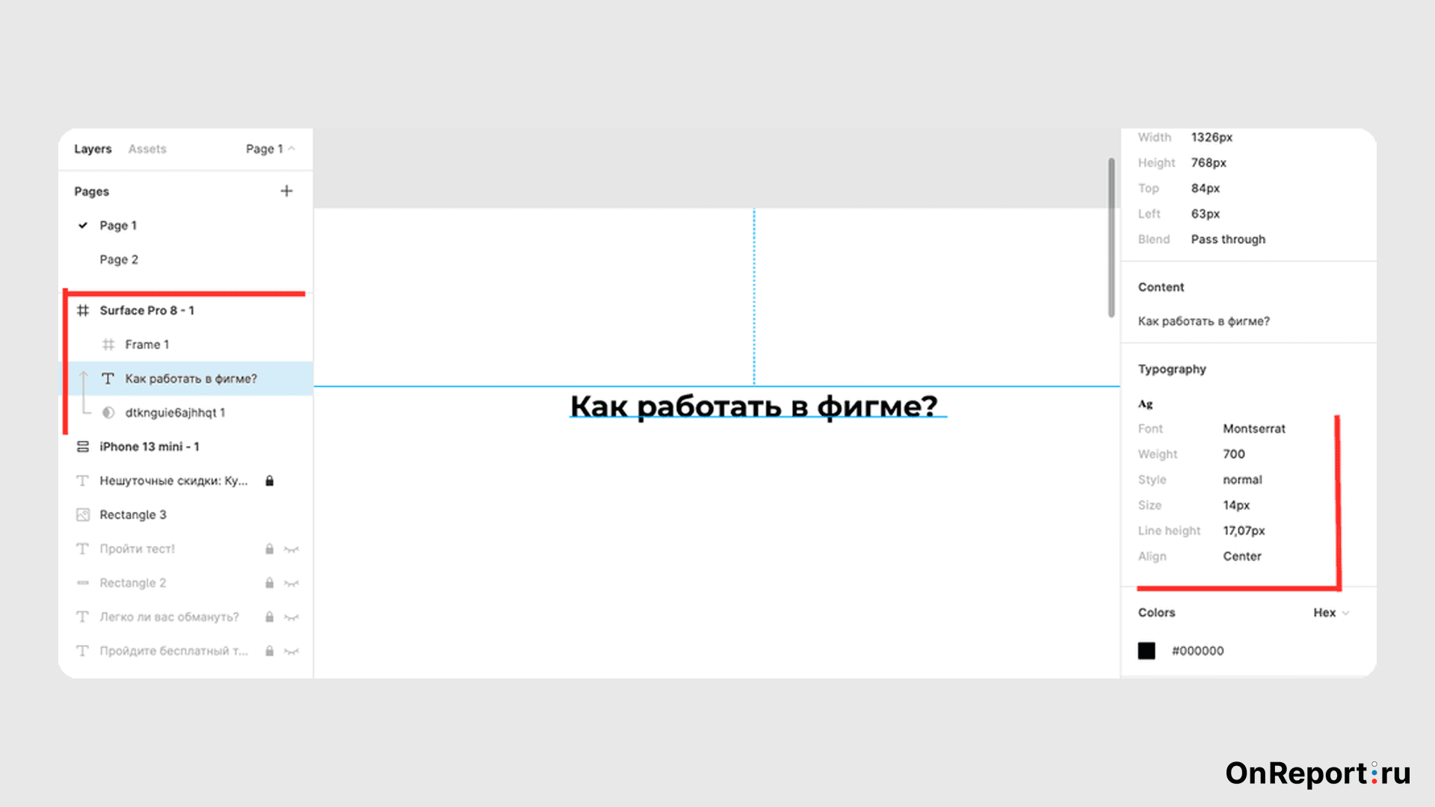Click the Colors section heading

pos(1156,613)
